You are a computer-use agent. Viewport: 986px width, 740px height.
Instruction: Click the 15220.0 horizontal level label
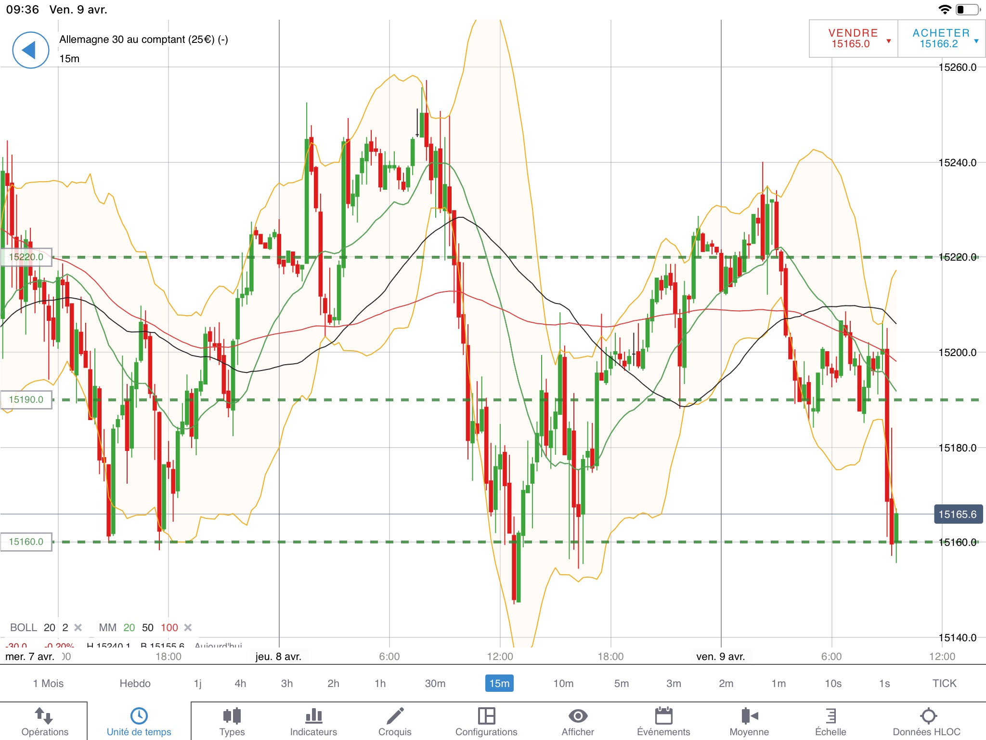(x=26, y=257)
